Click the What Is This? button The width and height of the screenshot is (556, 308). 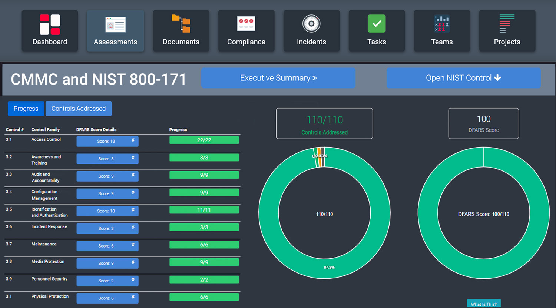click(484, 304)
